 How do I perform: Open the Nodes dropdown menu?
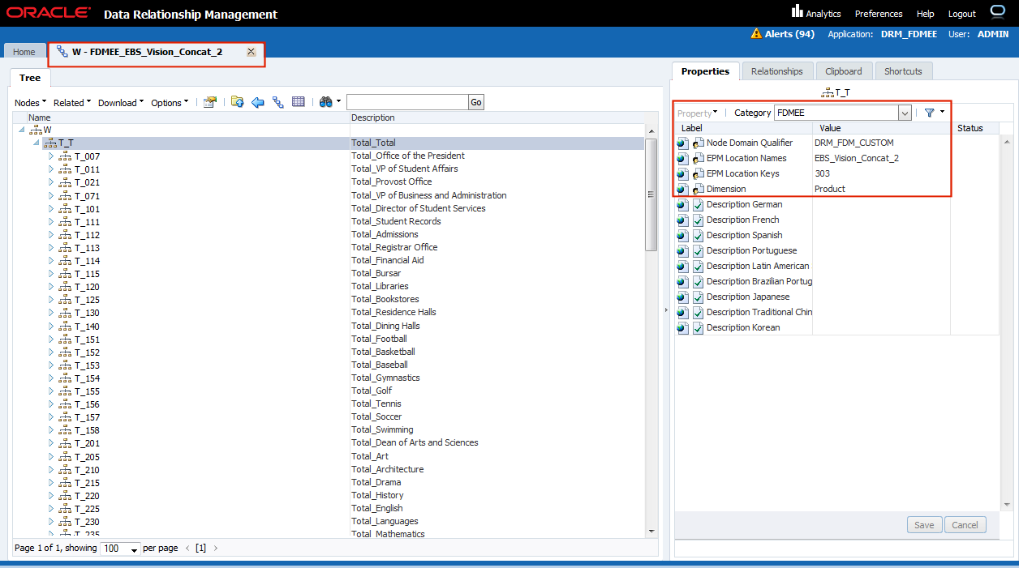click(x=31, y=103)
